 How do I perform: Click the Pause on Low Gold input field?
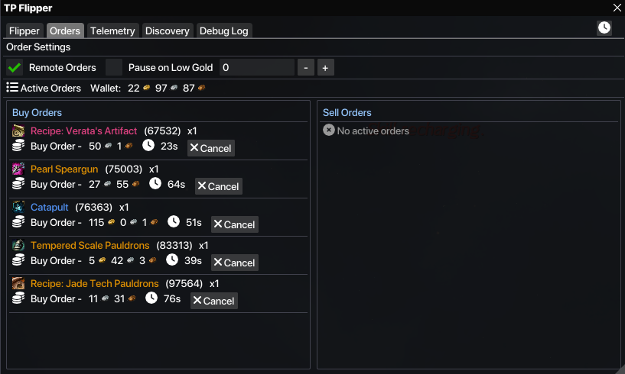[x=256, y=67]
